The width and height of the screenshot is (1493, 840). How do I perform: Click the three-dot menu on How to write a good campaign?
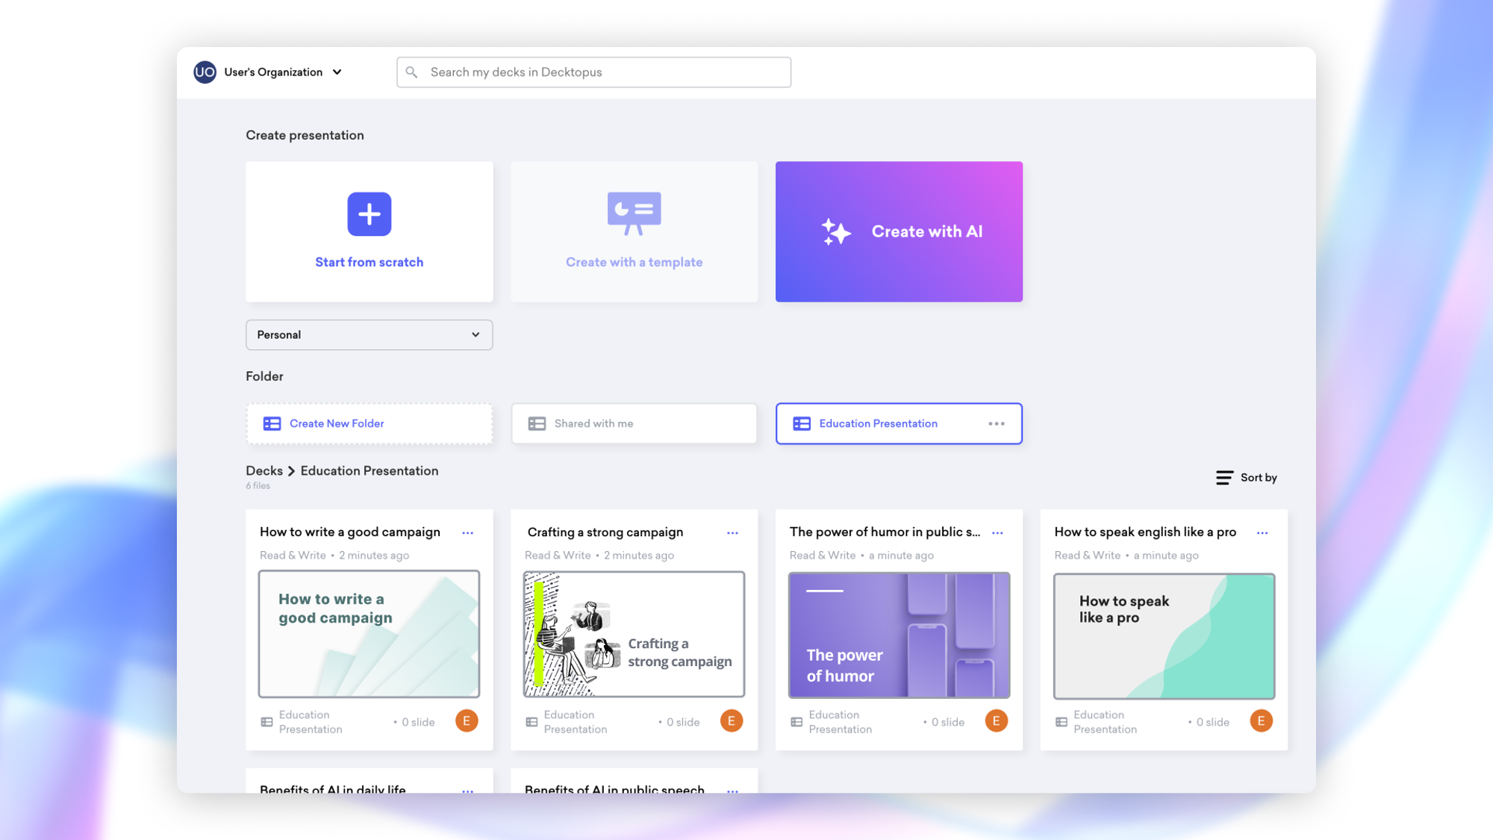click(x=467, y=532)
